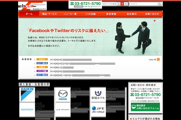Open the 第一三共ヘルスケア logo case study
181x120 pixels.
[x=62, y=109]
